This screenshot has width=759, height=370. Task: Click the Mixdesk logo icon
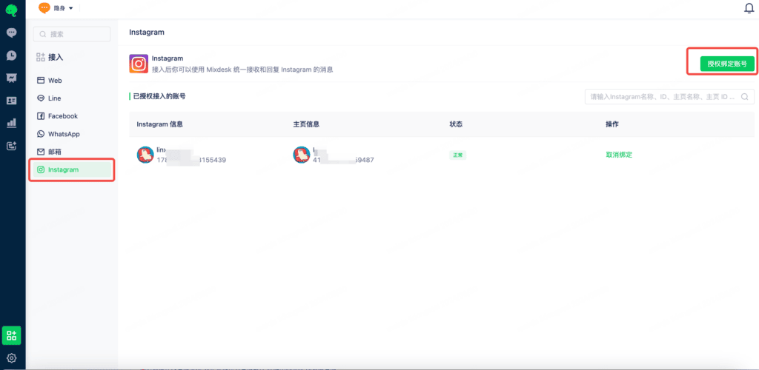coord(12,10)
